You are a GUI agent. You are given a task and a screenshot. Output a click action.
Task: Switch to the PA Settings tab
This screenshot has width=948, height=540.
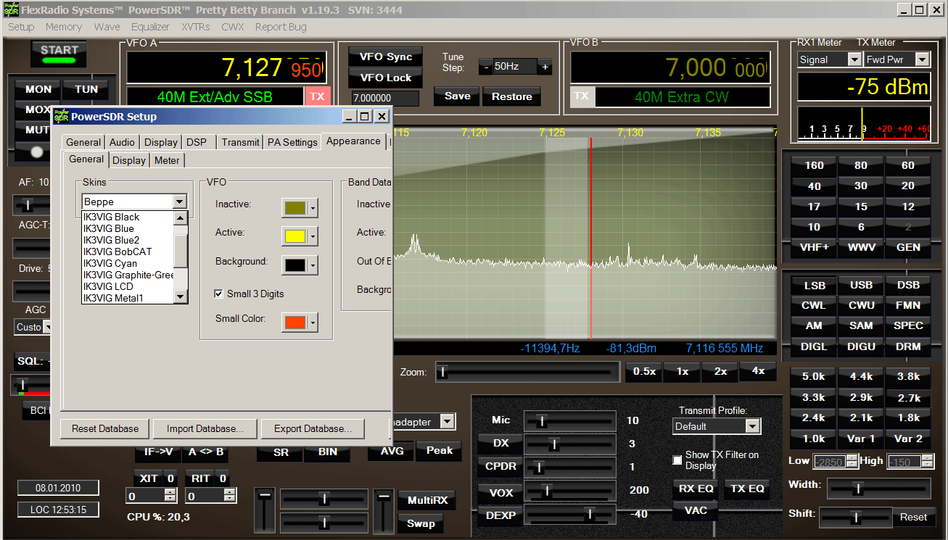pyautogui.click(x=292, y=142)
